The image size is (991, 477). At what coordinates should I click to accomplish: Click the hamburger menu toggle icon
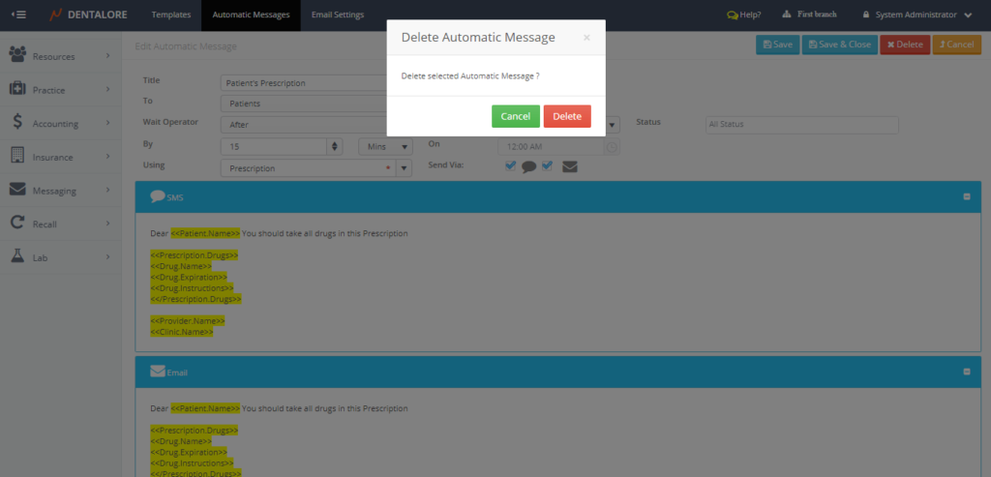pyautogui.click(x=18, y=15)
